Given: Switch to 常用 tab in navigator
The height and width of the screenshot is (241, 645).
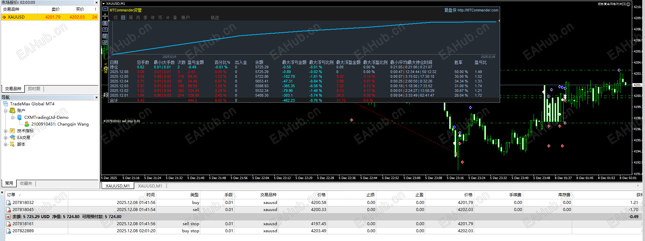Looking at the screenshot, I should (9, 183).
